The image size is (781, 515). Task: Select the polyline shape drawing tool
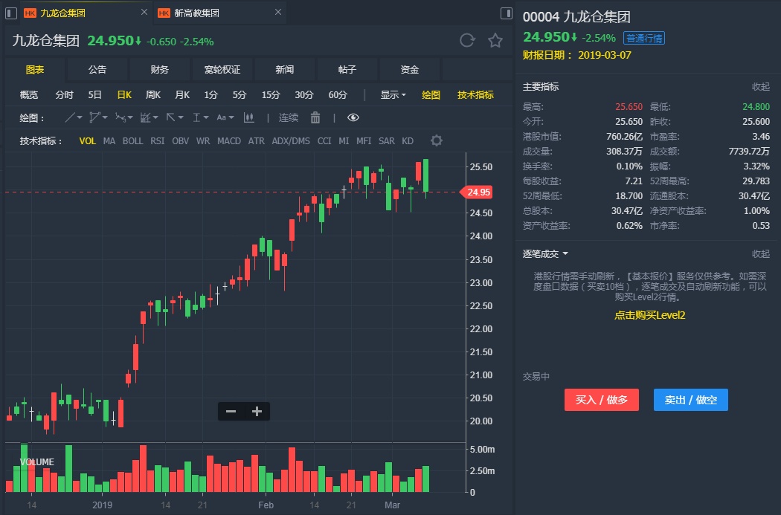[x=94, y=117]
